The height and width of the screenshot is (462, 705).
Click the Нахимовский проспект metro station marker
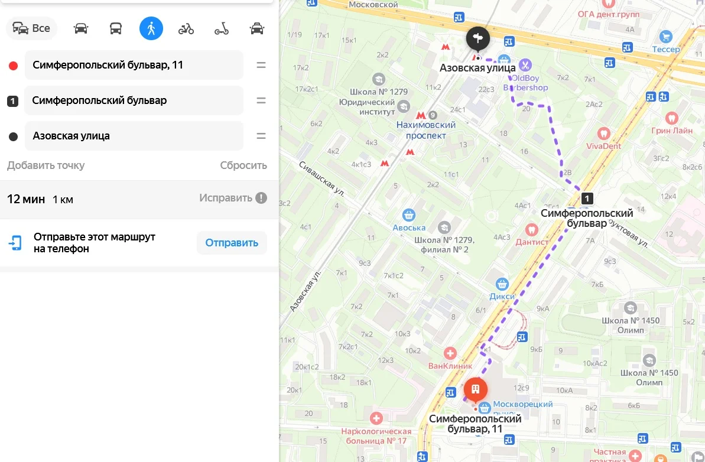(x=420, y=116)
